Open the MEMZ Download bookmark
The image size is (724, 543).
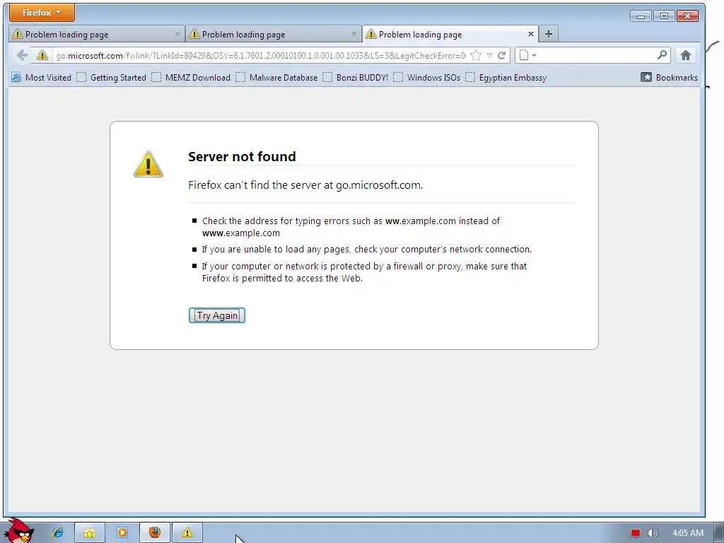(191, 78)
